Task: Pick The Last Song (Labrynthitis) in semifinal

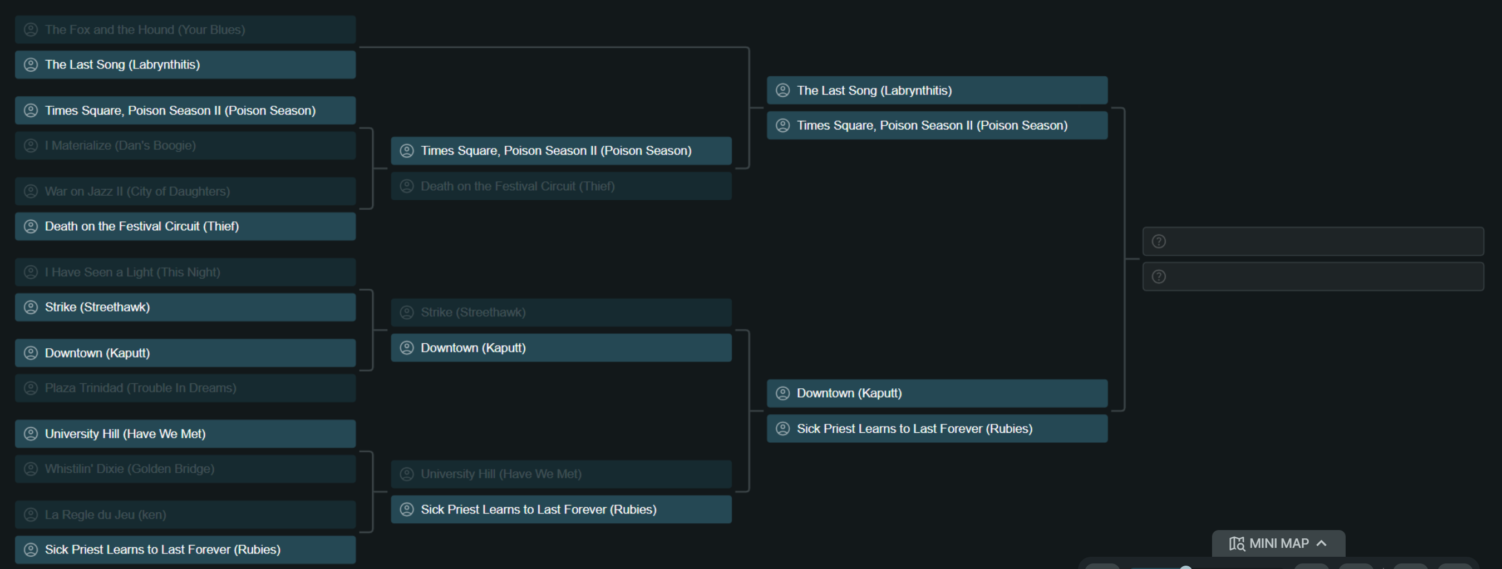Action: tap(937, 90)
